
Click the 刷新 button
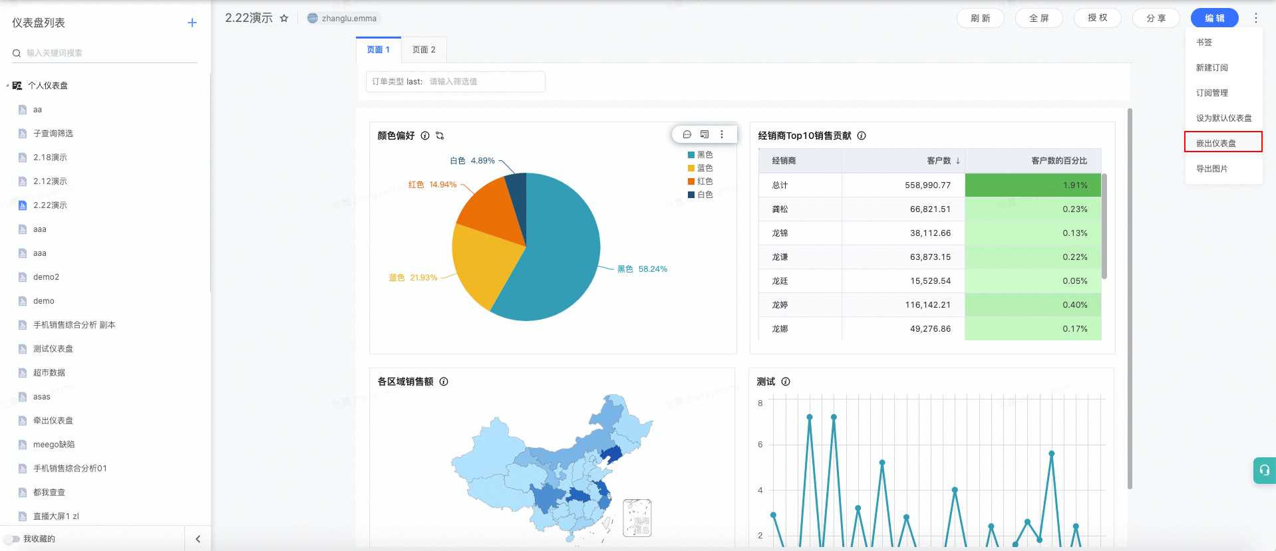coord(981,18)
